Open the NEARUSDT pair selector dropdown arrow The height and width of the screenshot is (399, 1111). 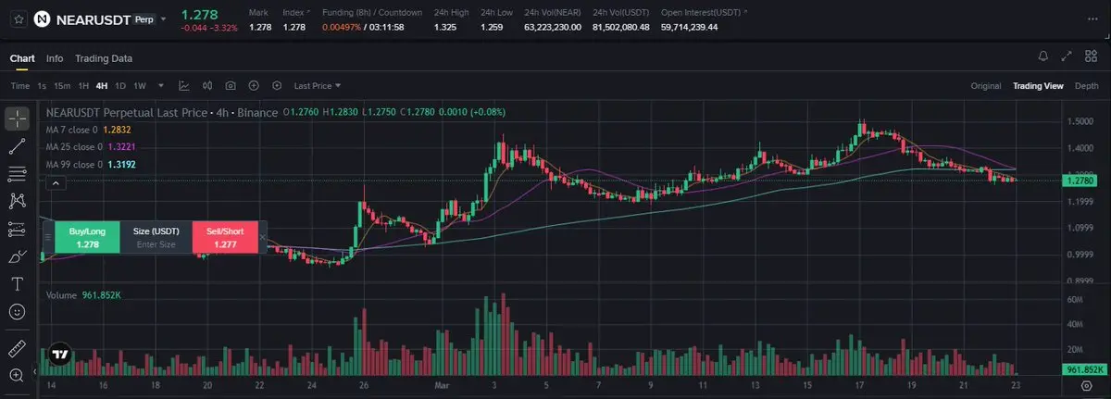[164, 19]
